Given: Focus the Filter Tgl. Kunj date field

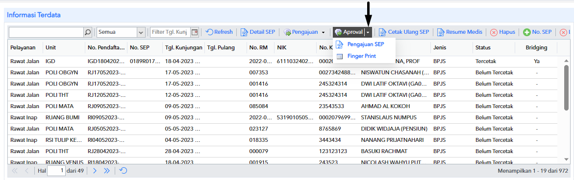Looking at the screenshot, I should (x=170, y=32).
